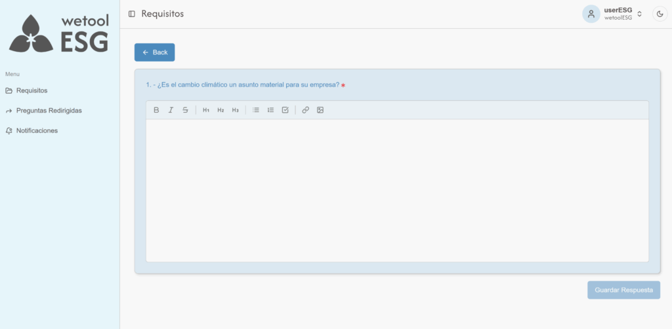Viewport: 672px width, 329px height.
Task: Set Heading 3 style
Action: tap(235, 110)
